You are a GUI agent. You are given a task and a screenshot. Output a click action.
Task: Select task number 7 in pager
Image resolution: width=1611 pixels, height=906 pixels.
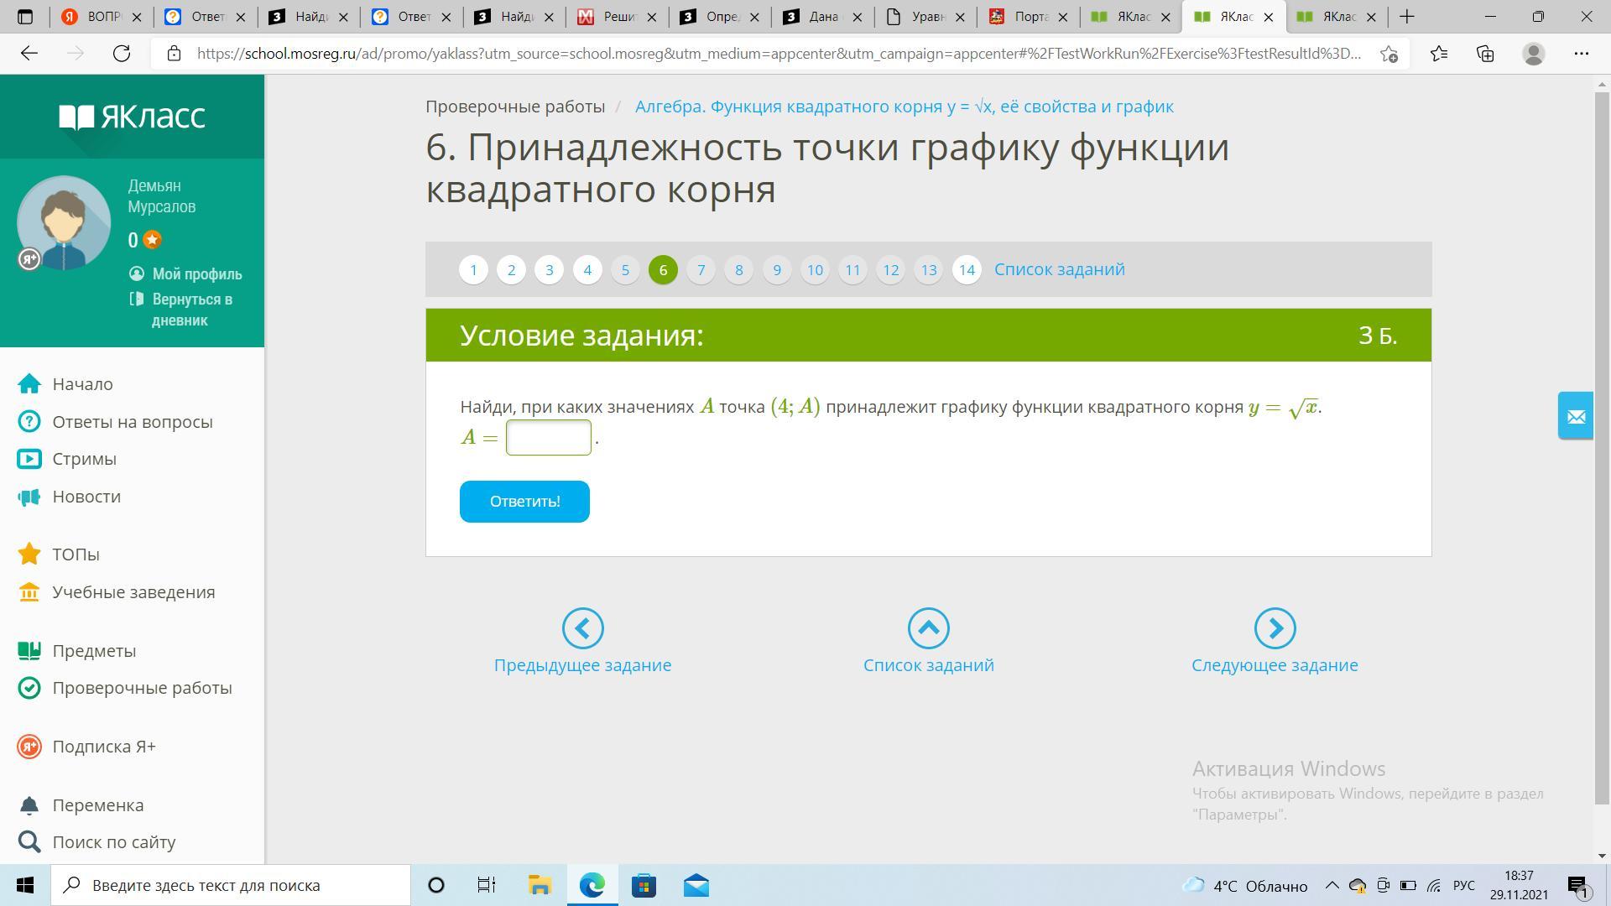point(701,270)
